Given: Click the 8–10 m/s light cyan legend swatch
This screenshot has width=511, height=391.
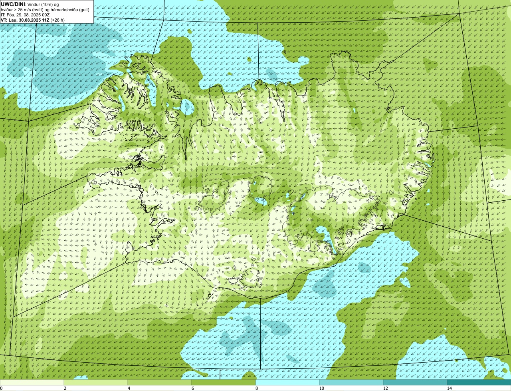Looking at the screenshot, I should pyautogui.click(x=287, y=383).
